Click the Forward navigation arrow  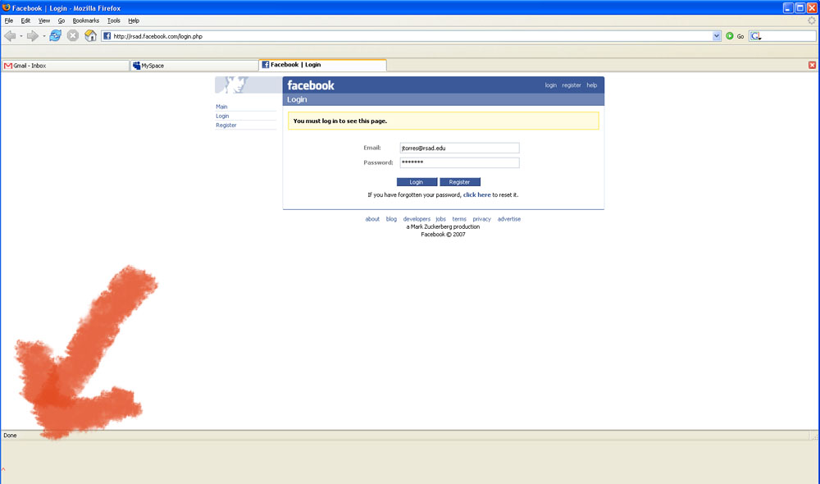pyautogui.click(x=33, y=35)
